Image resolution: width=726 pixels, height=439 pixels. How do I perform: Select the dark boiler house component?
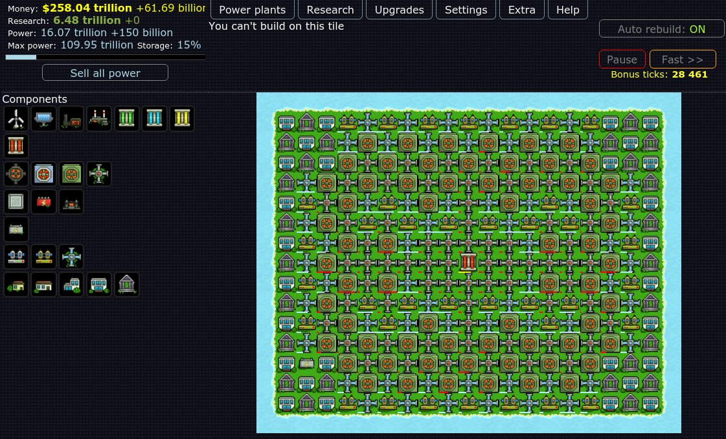point(71,202)
